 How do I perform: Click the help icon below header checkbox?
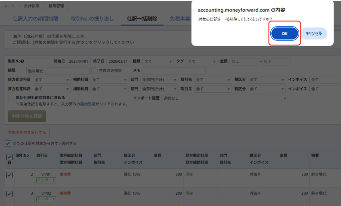coord(9,163)
